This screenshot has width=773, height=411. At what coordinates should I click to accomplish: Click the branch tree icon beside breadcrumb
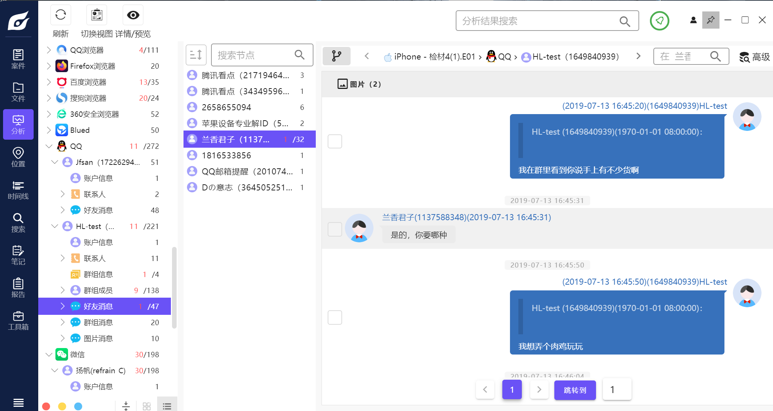click(x=336, y=56)
